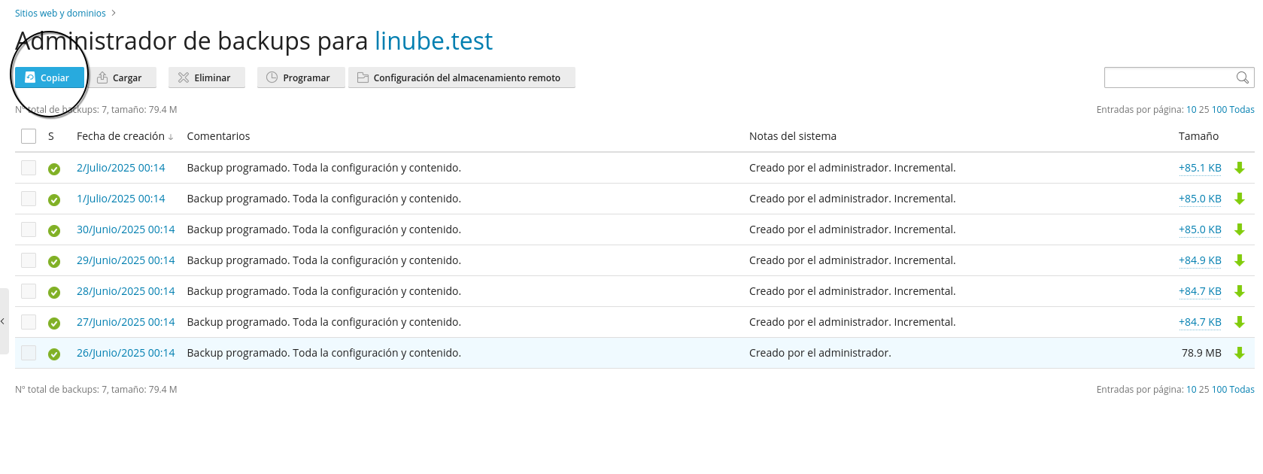
Task: Click +85.0 KB size of 30/Junio/2025 backup
Action: click(1200, 229)
